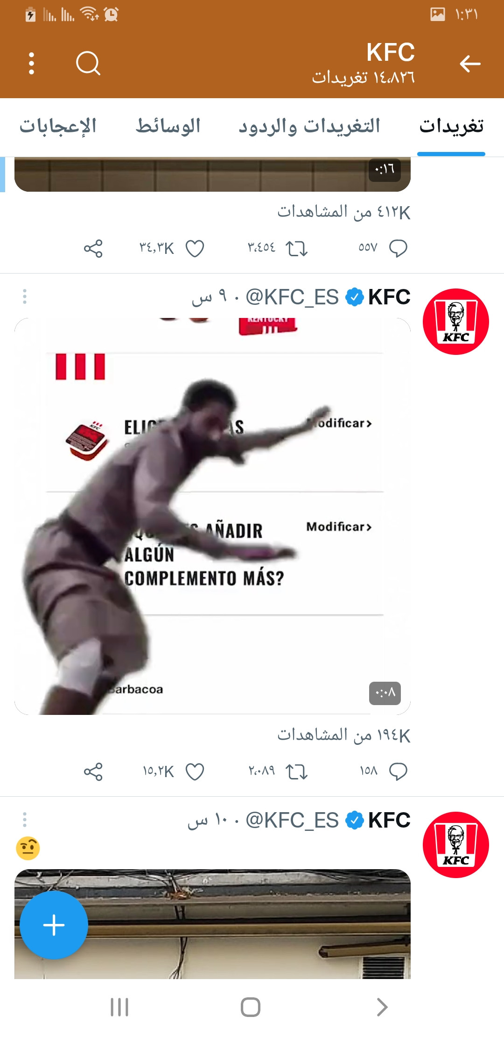Like the tweet with 34.3K likes
Viewport: 504px width, 1038px height.
click(x=195, y=248)
